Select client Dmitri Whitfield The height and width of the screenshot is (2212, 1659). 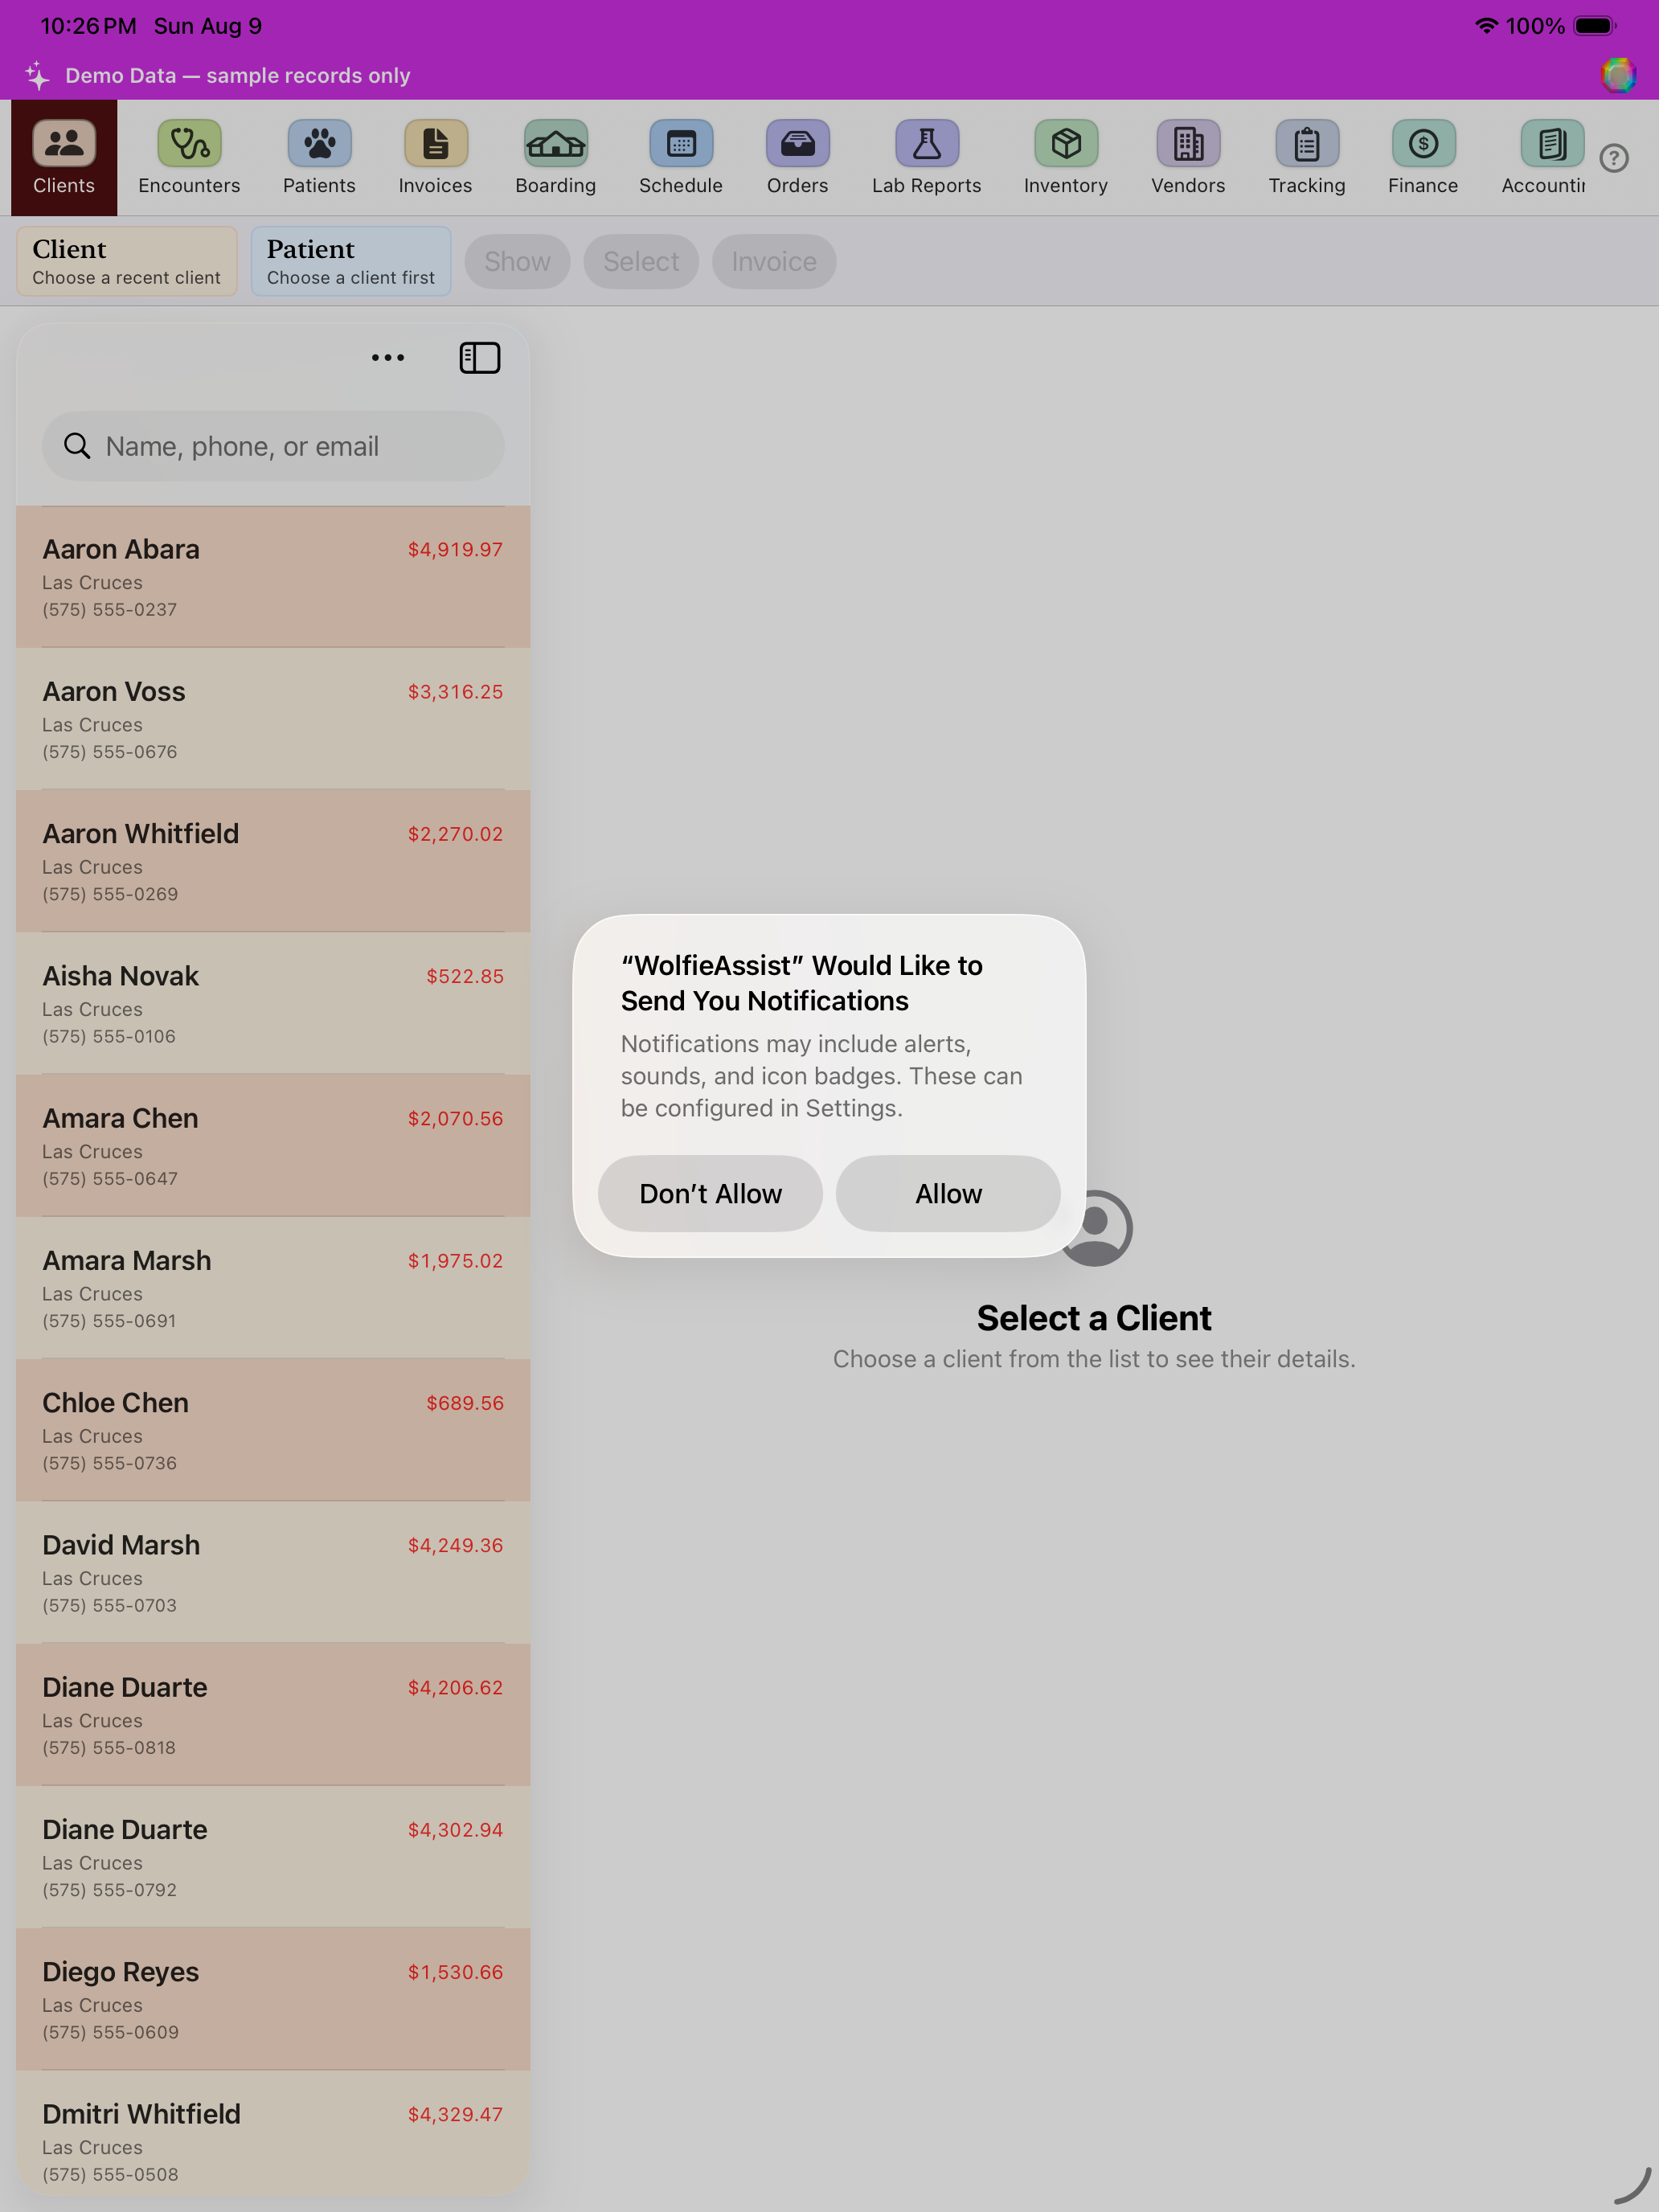273,2133
